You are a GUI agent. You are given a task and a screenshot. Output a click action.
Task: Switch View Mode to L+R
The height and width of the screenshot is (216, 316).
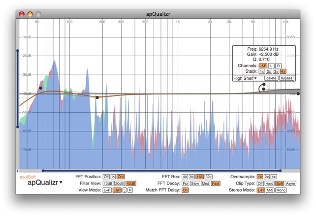[107, 190]
